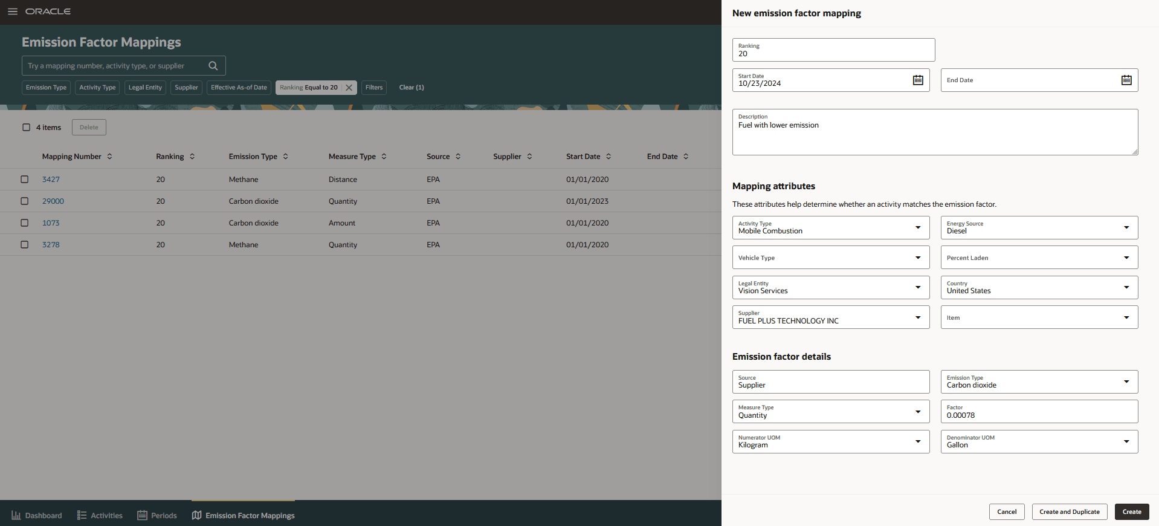This screenshot has width=1159, height=526.
Task: Select checkbox for mapping 29000
Action: click(x=25, y=201)
